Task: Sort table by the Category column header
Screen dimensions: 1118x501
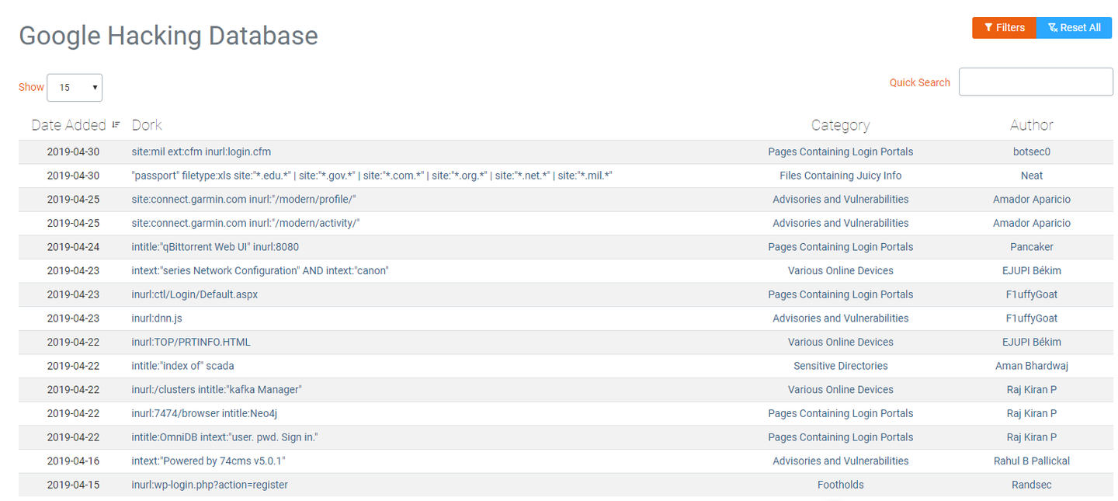Action: coord(840,125)
